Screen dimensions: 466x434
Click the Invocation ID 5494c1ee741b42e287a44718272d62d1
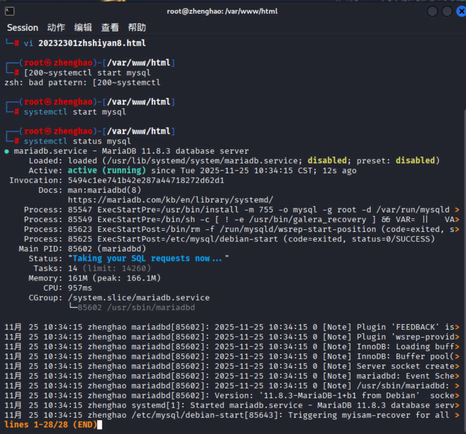pos(146,180)
